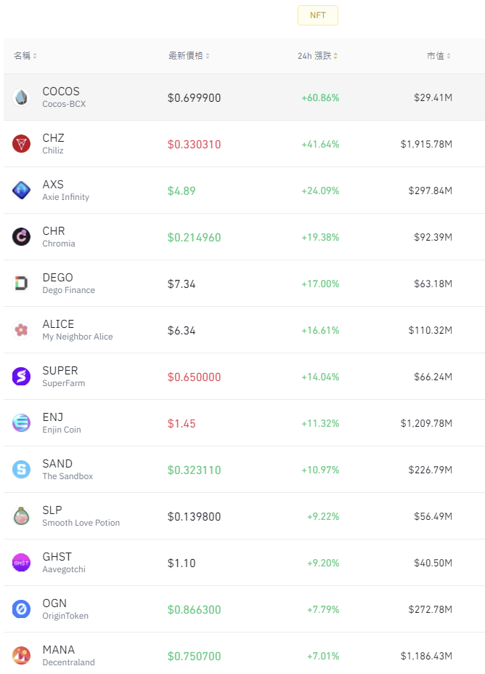Open the Smooth Love Potion bottle icon
This screenshot has width=485, height=674.
(21, 516)
